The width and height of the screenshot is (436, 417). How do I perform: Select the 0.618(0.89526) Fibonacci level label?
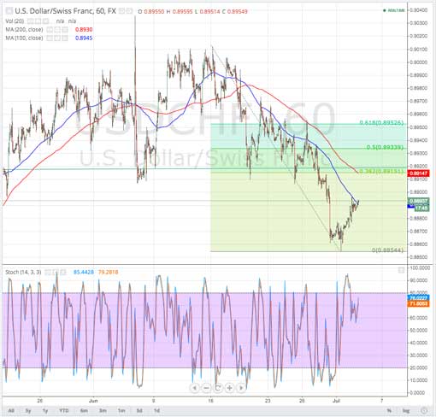381,122
